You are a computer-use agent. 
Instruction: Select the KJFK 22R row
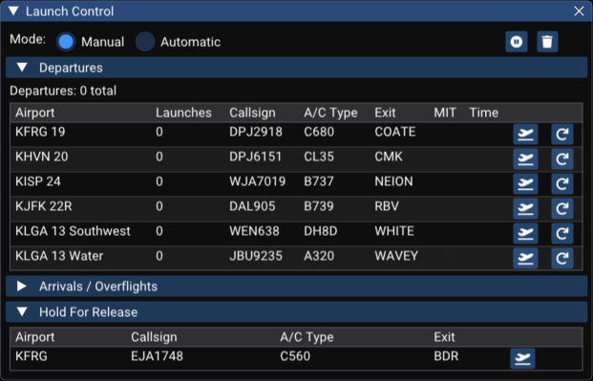[x=296, y=208]
